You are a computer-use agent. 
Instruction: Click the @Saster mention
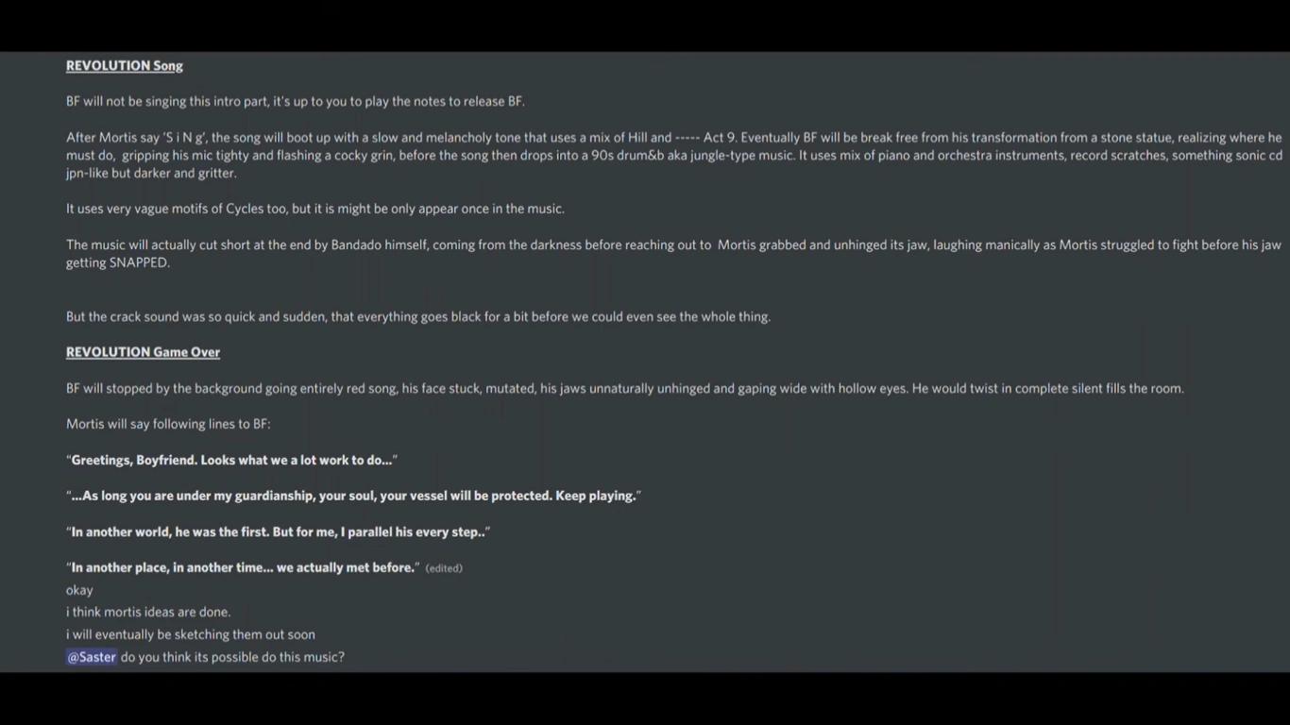coord(92,657)
